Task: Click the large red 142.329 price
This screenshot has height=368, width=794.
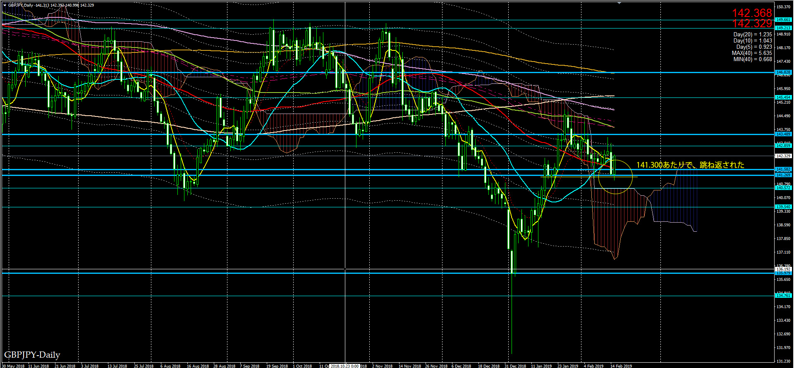Action: (752, 24)
